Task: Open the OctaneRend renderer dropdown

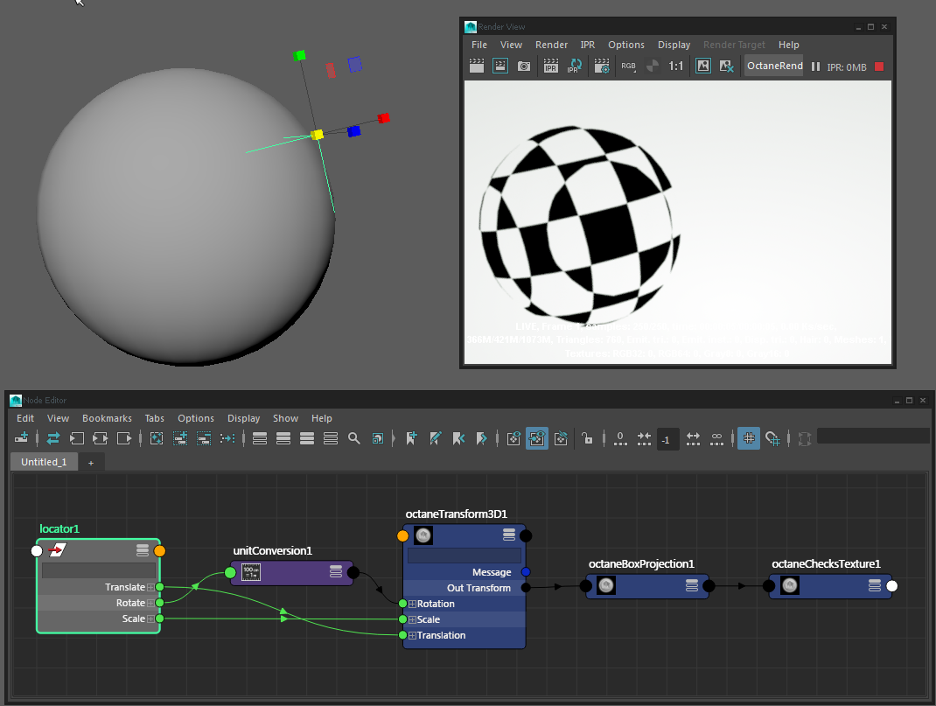Action: coord(774,66)
